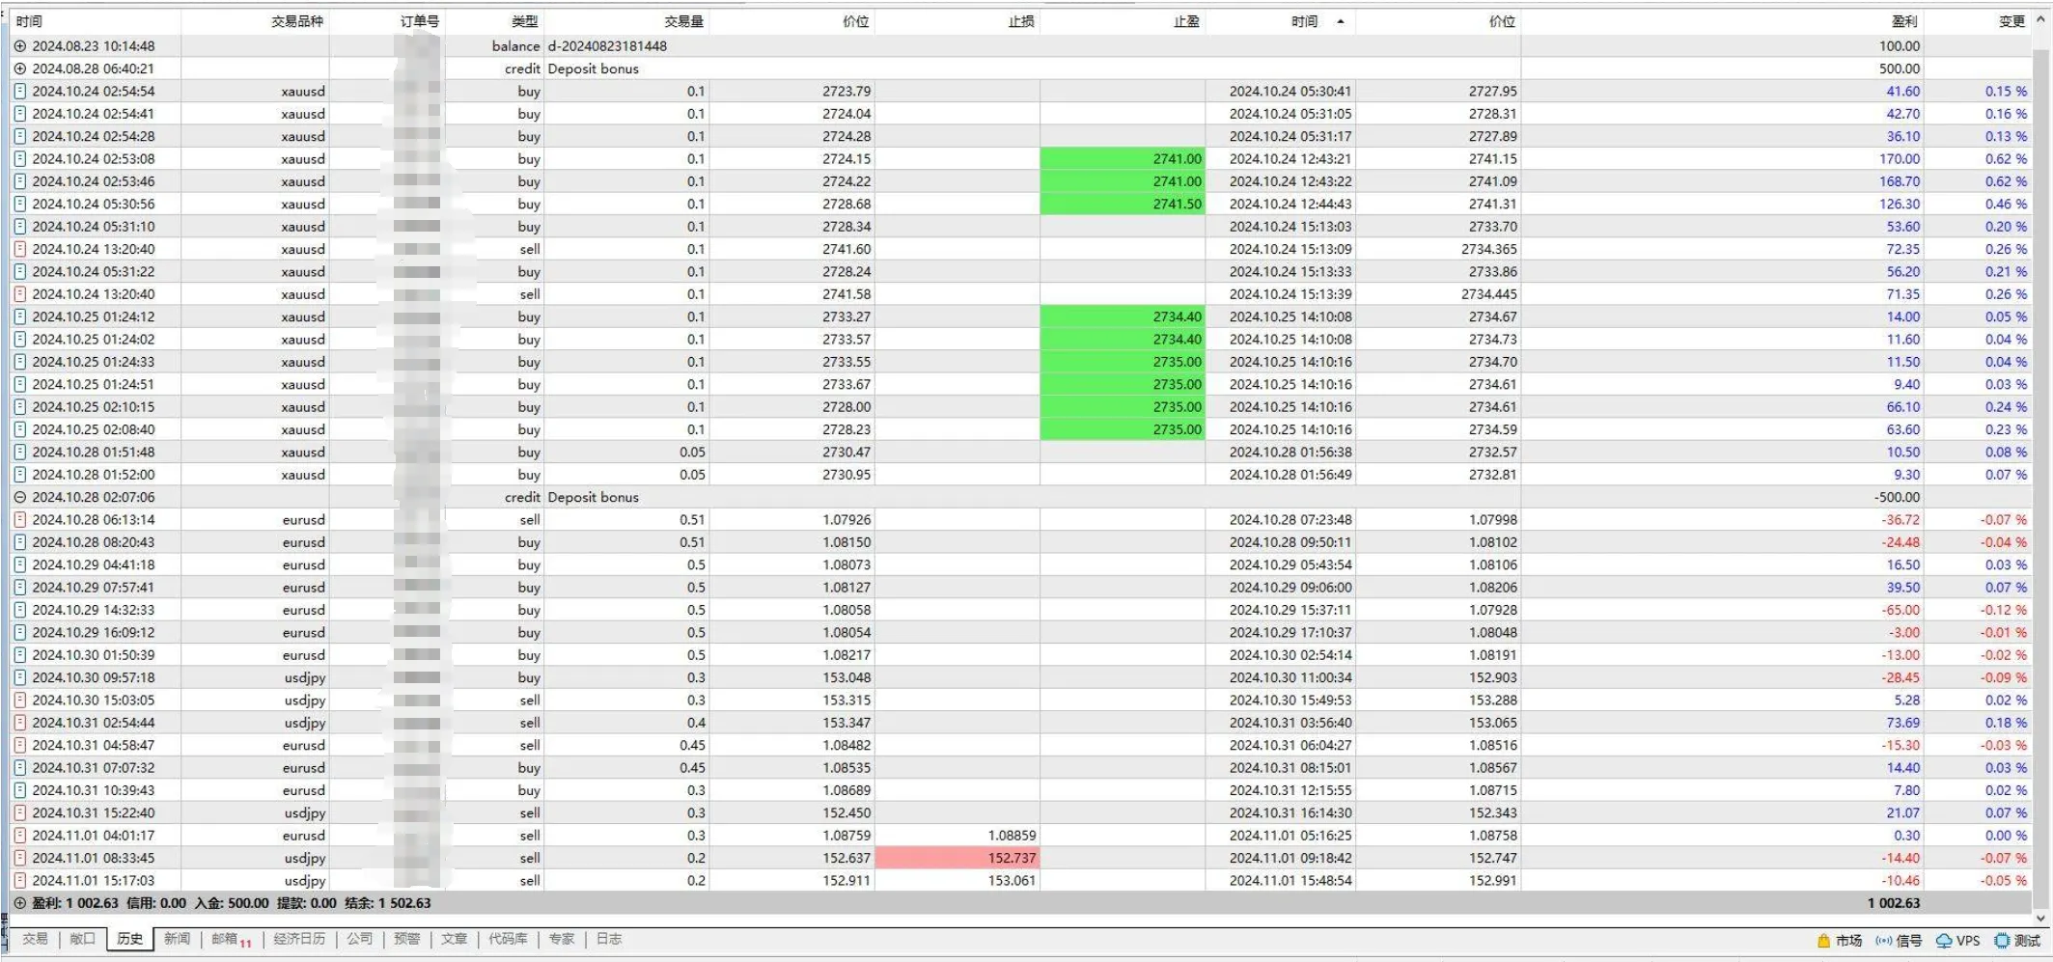Click sell order icon with price 2741.60
This screenshot has height=962, width=2053.
click(19, 249)
